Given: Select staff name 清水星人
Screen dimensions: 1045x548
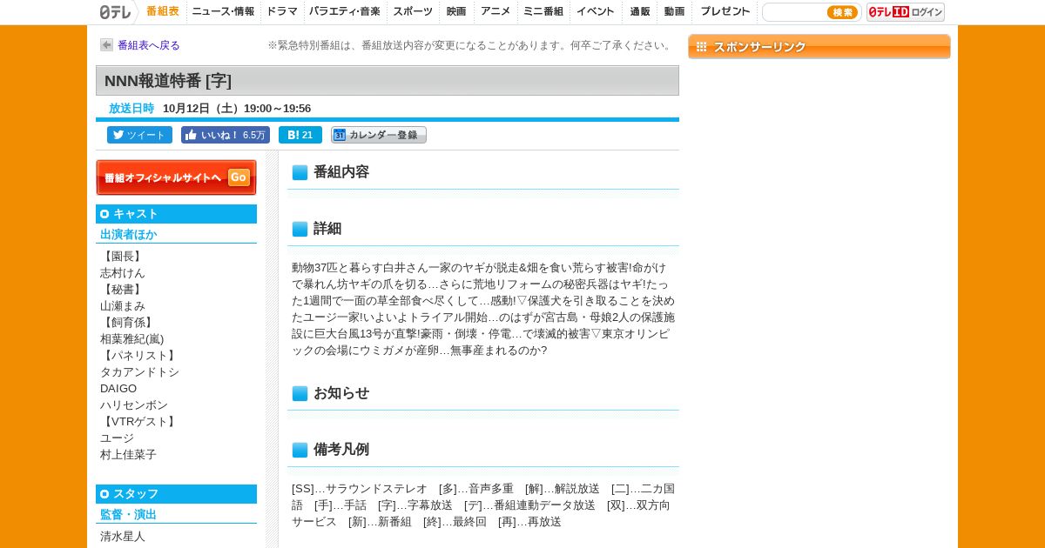Looking at the screenshot, I should [123, 537].
